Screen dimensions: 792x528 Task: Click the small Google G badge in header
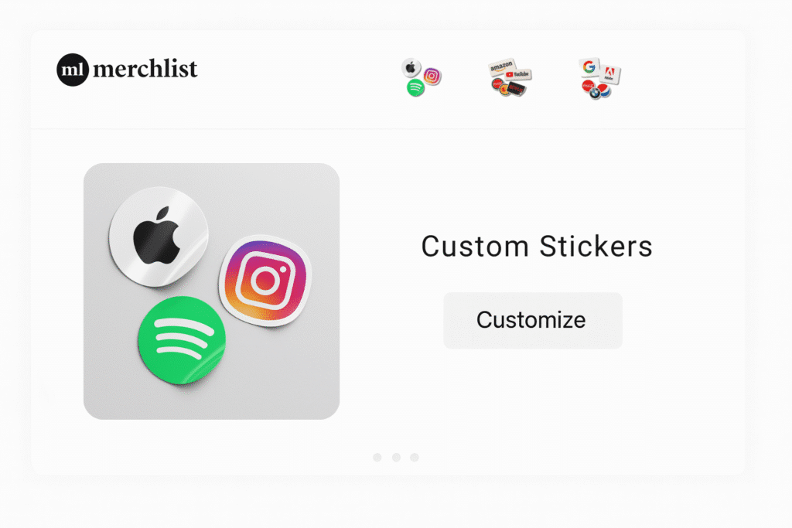(x=589, y=67)
